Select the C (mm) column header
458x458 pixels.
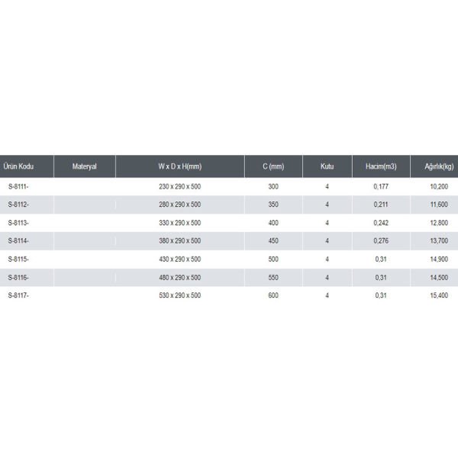[273, 166]
